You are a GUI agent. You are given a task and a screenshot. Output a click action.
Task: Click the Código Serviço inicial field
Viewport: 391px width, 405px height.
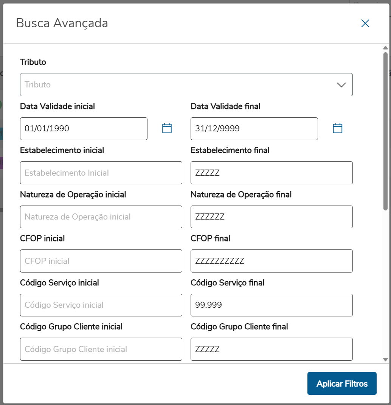pos(101,305)
